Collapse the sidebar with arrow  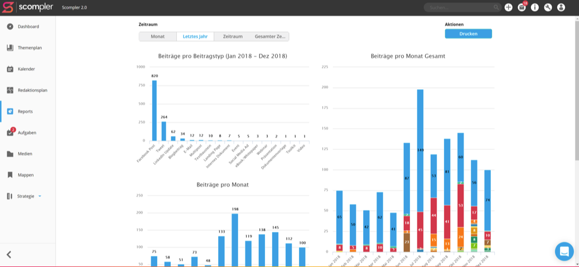9,255
